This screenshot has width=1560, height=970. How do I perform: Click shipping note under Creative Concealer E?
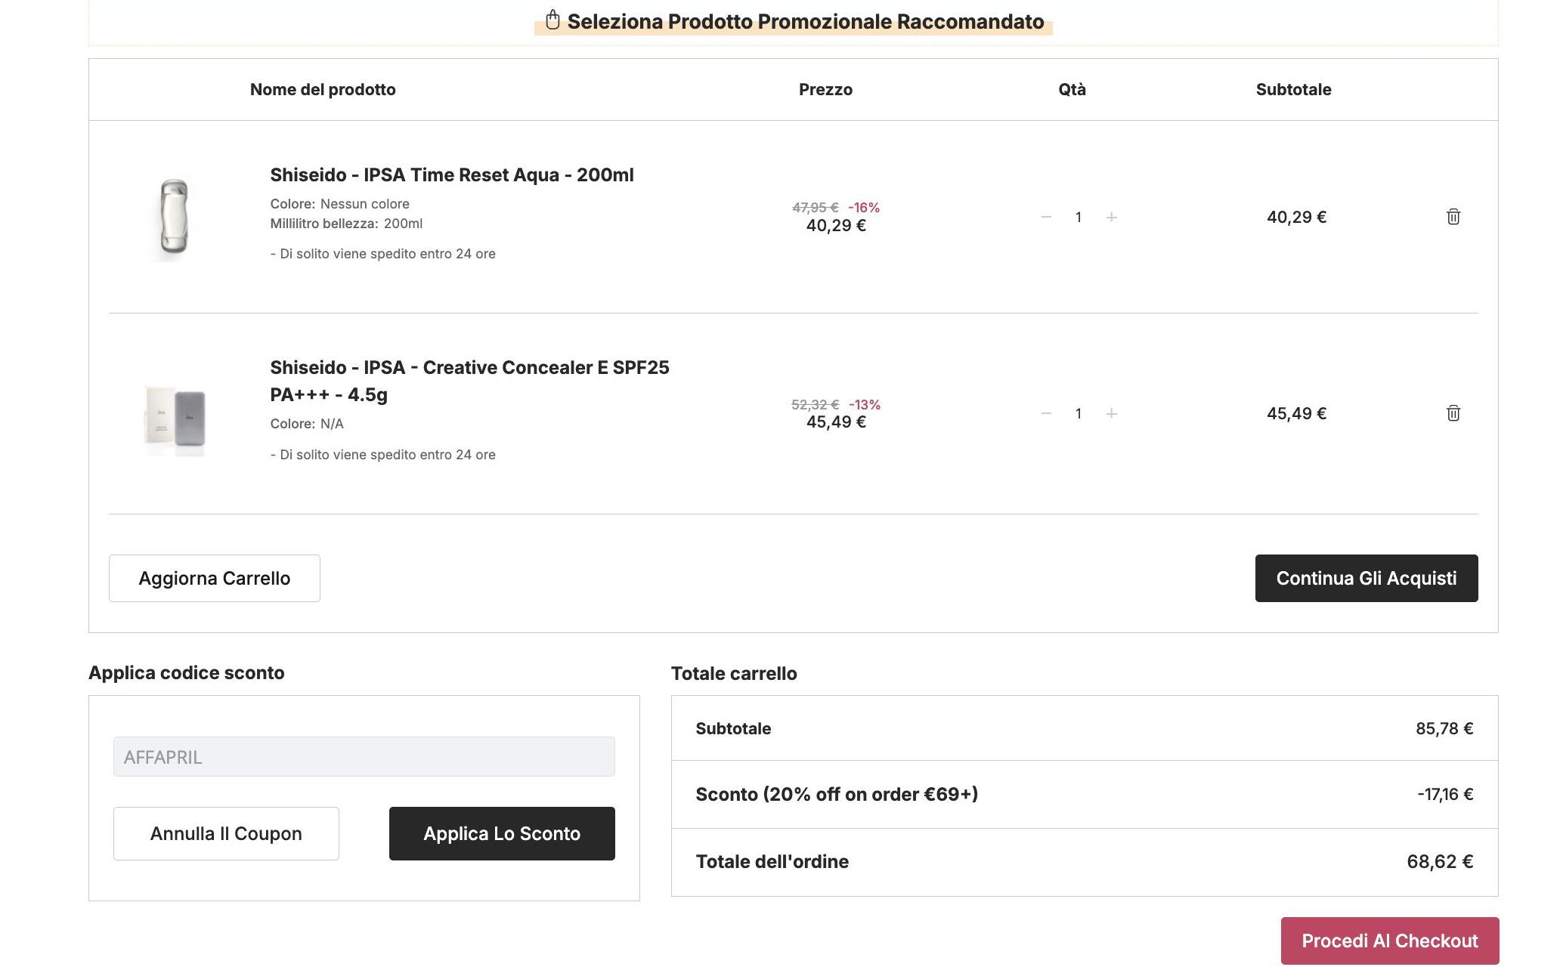(382, 455)
